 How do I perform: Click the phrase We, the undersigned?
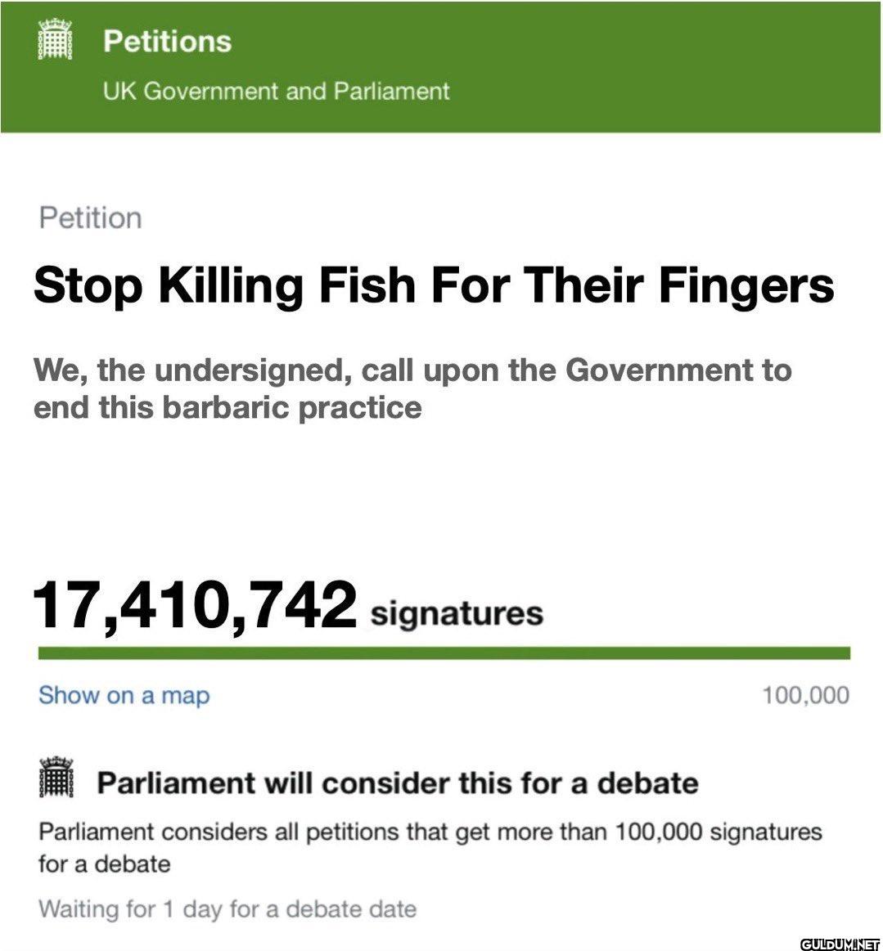pos(193,370)
